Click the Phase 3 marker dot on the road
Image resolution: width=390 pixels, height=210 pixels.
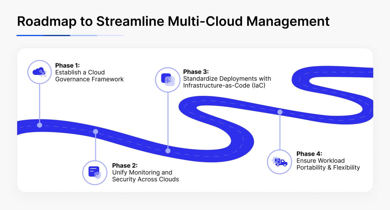[168, 151]
